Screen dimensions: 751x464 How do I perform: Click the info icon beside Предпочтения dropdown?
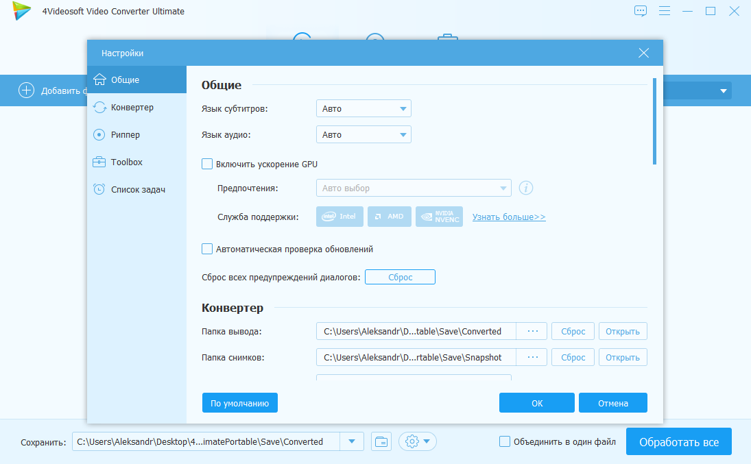pyautogui.click(x=526, y=188)
